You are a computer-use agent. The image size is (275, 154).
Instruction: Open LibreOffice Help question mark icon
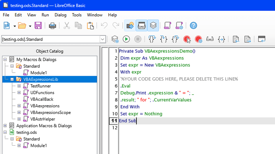pos(193,25)
